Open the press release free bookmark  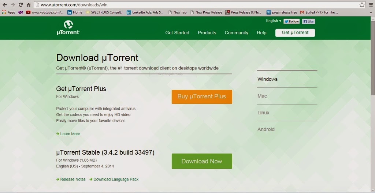pos(282,12)
